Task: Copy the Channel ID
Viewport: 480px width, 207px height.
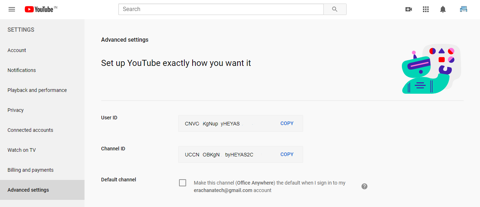Action: click(x=287, y=154)
